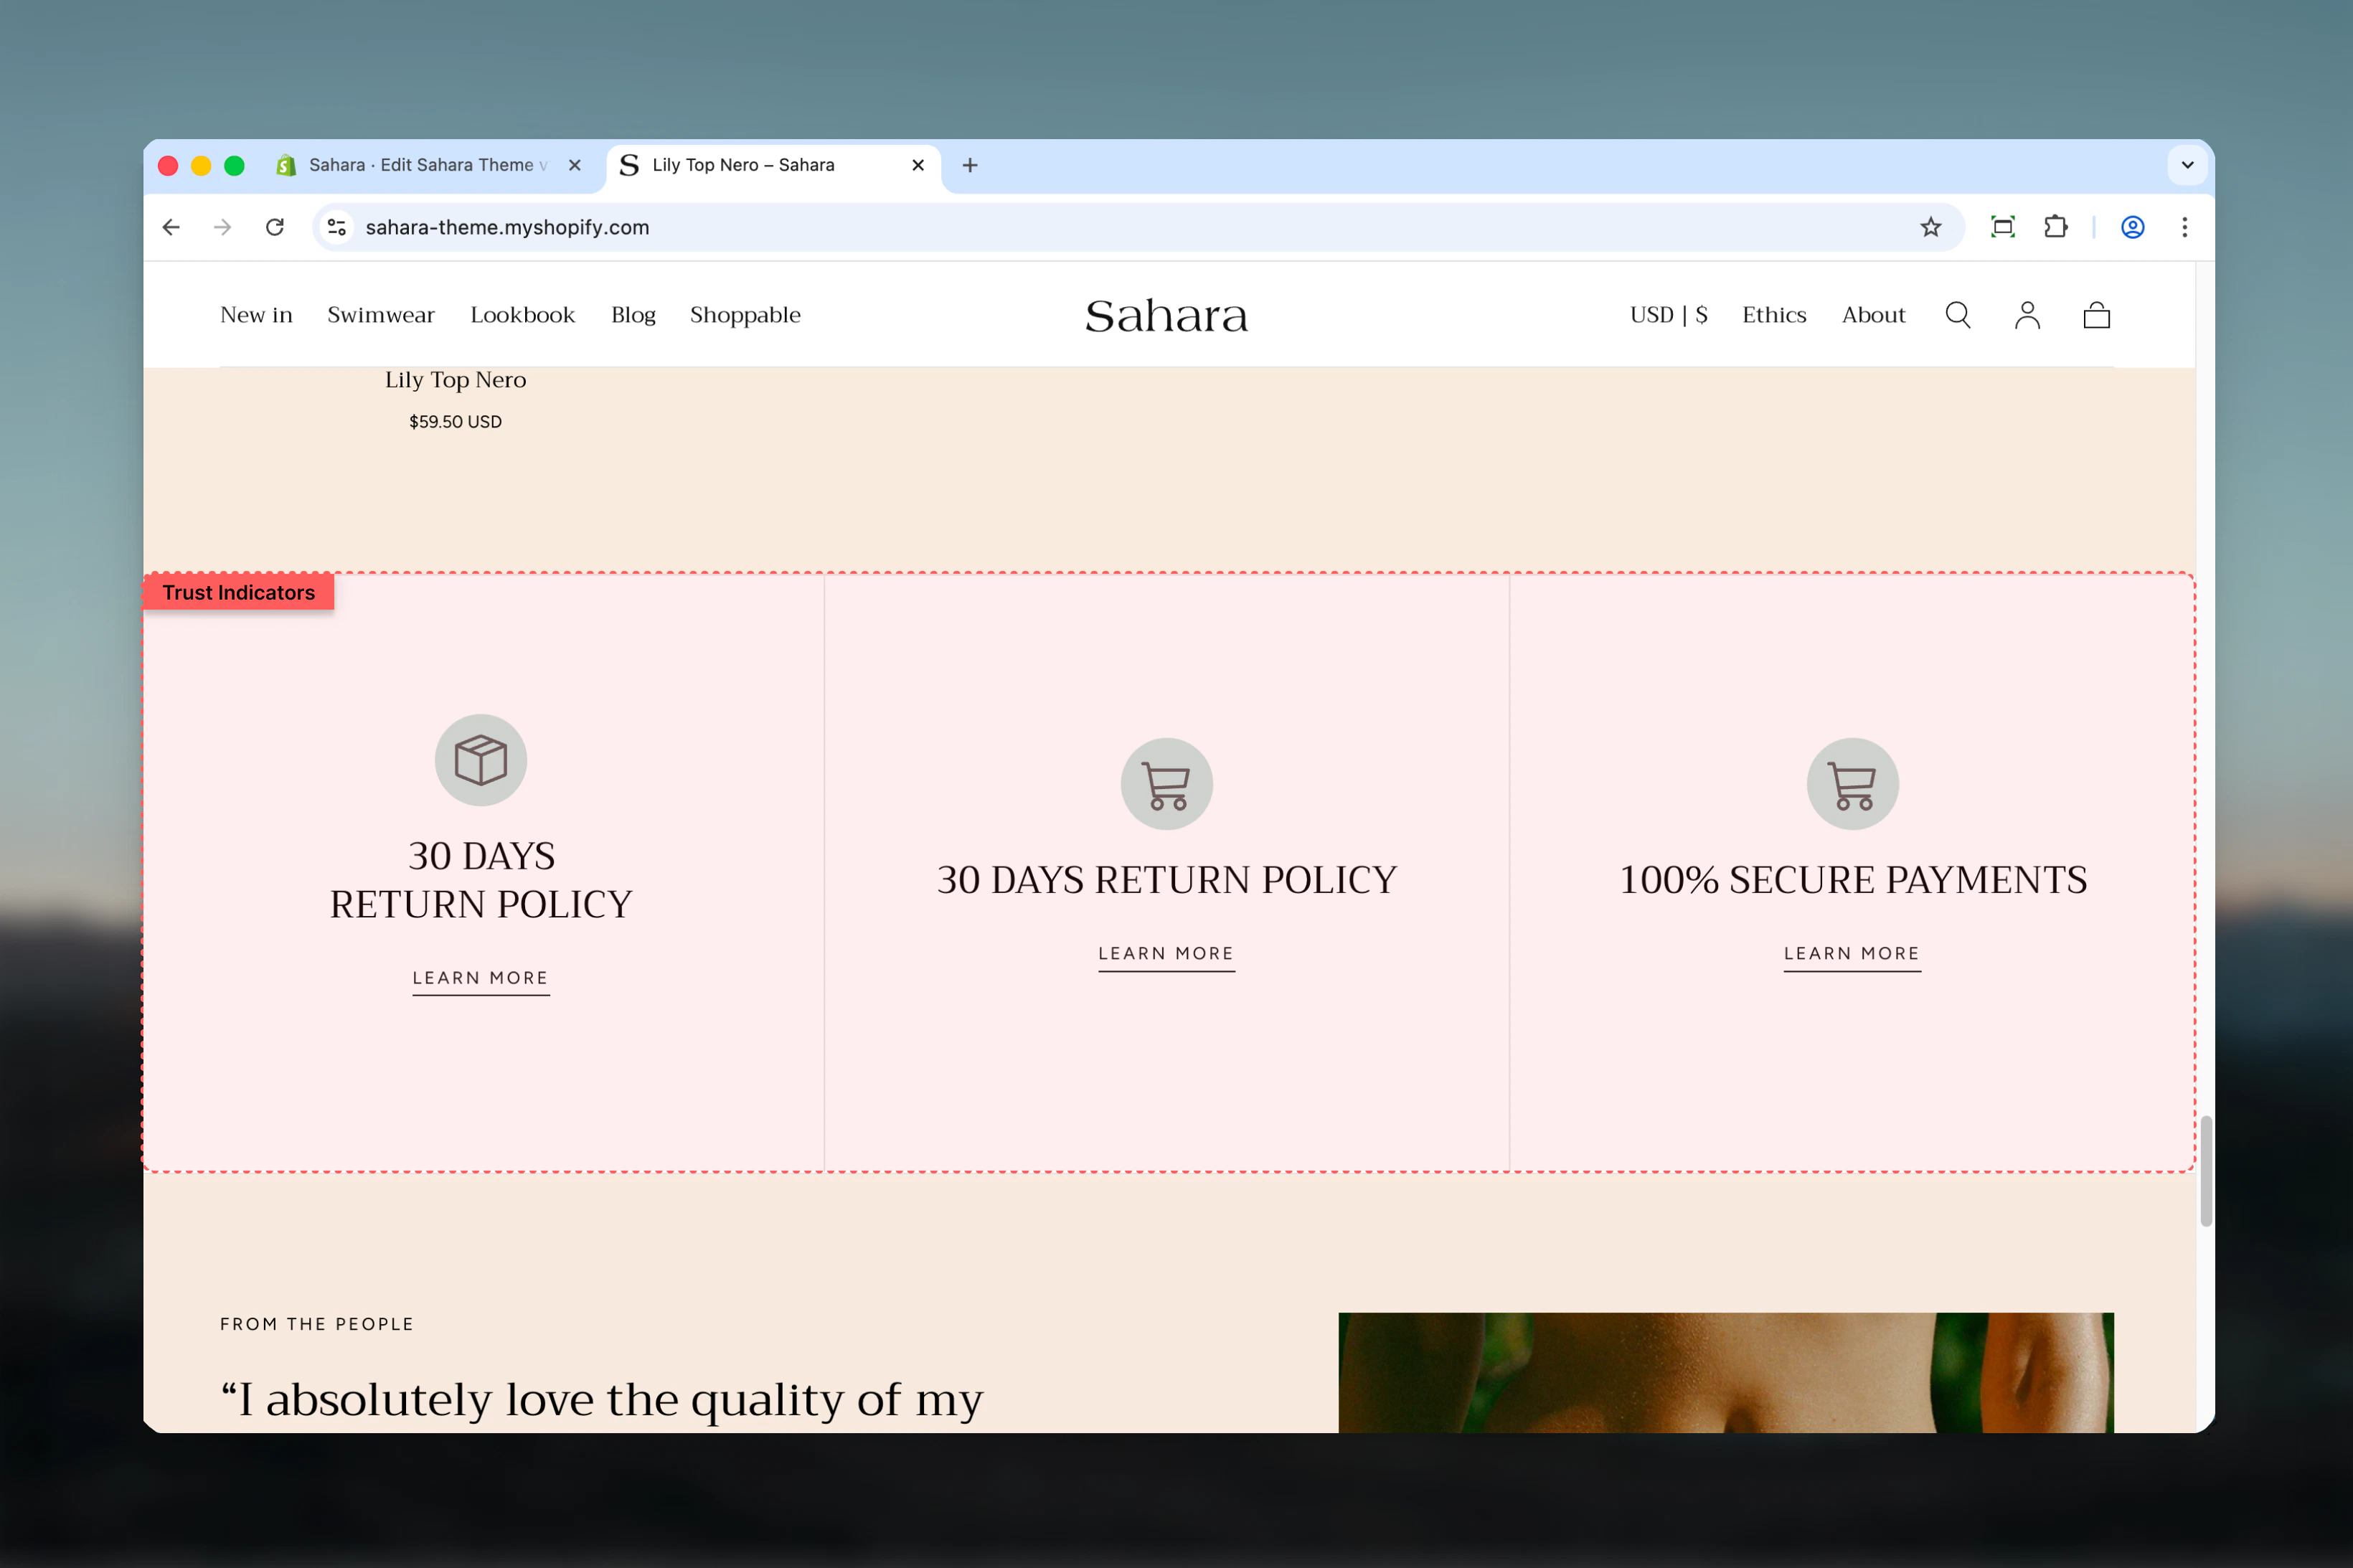Screen dimensions: 2353x1568
Task: Open the About navigation link
Action: [x=1873, y=315]
